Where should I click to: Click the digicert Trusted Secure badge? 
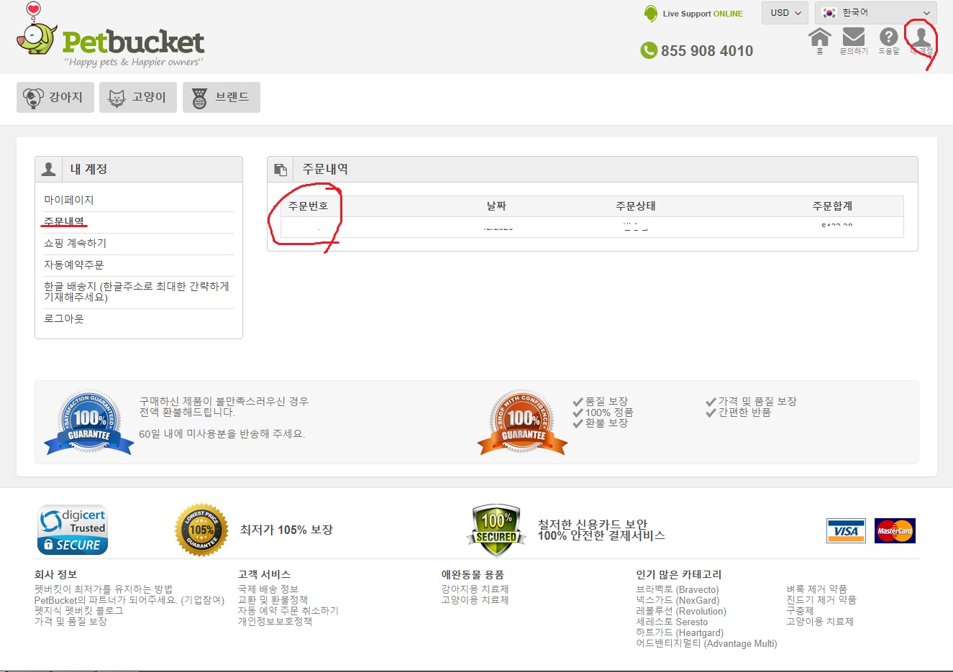(73, 530)
